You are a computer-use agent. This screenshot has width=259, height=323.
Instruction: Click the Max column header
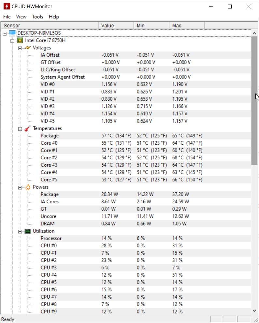point(187,25)
